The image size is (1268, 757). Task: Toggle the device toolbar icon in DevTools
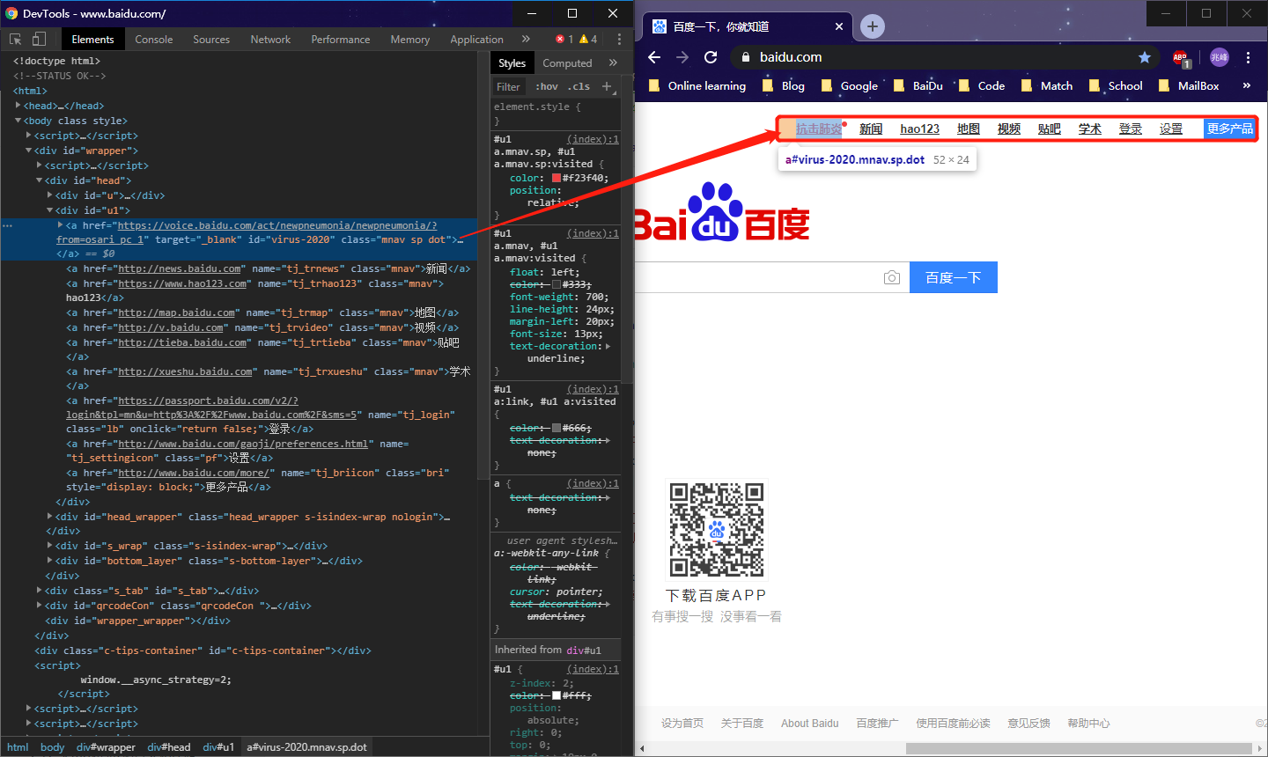pyautogui.click(x=39, y=39)
